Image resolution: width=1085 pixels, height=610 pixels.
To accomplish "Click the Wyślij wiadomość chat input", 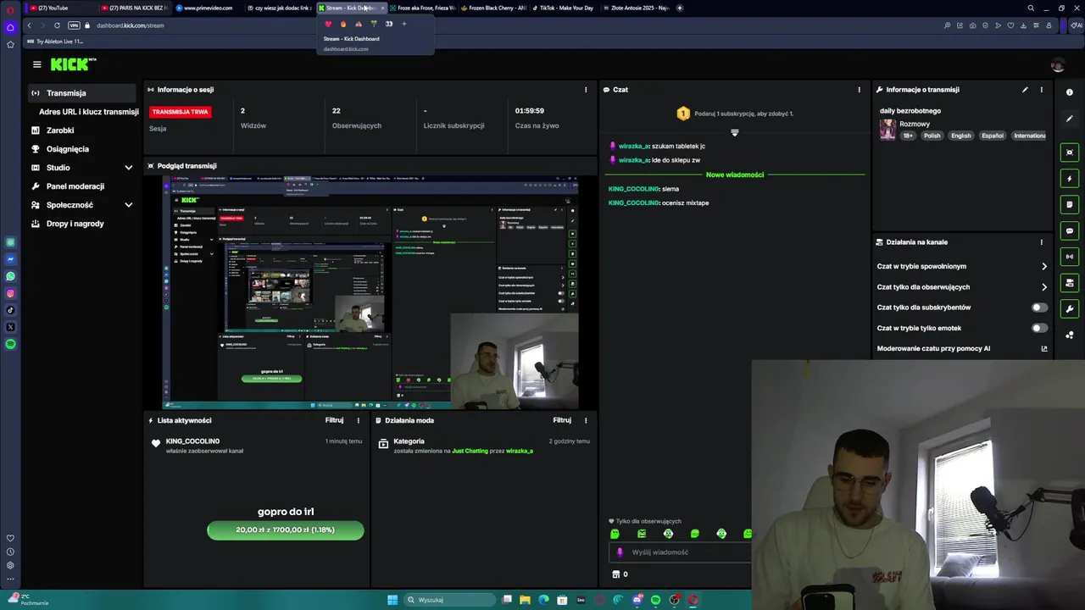I will point(681,552).
